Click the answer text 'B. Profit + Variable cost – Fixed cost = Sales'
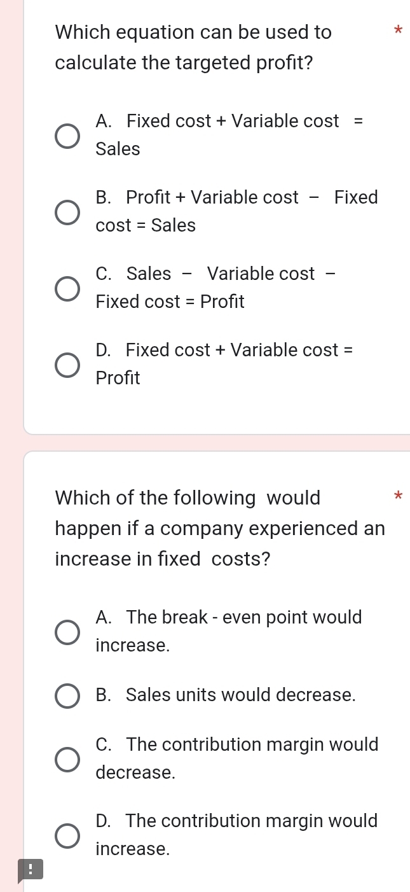 (x=236, y=211)
